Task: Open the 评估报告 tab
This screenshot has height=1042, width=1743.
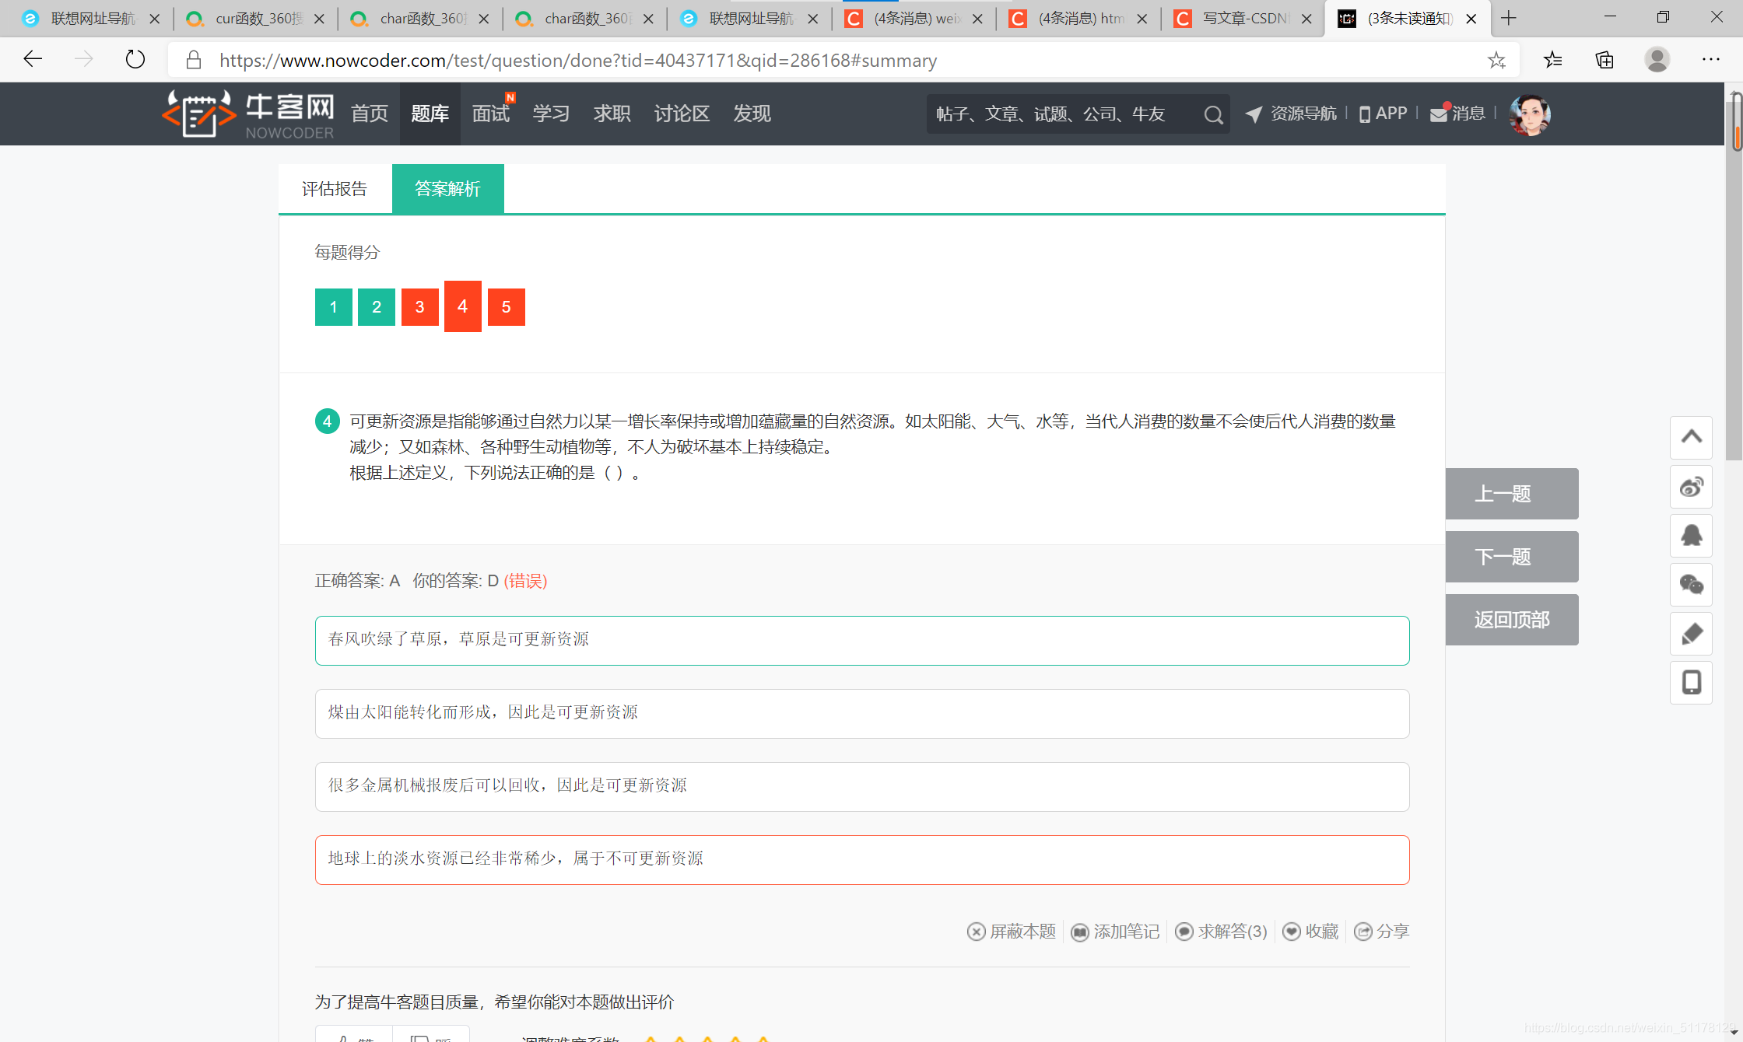Action: [x=335, y=189]
